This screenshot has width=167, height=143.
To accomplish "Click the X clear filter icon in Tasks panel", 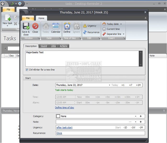I will tap(5, 48).
